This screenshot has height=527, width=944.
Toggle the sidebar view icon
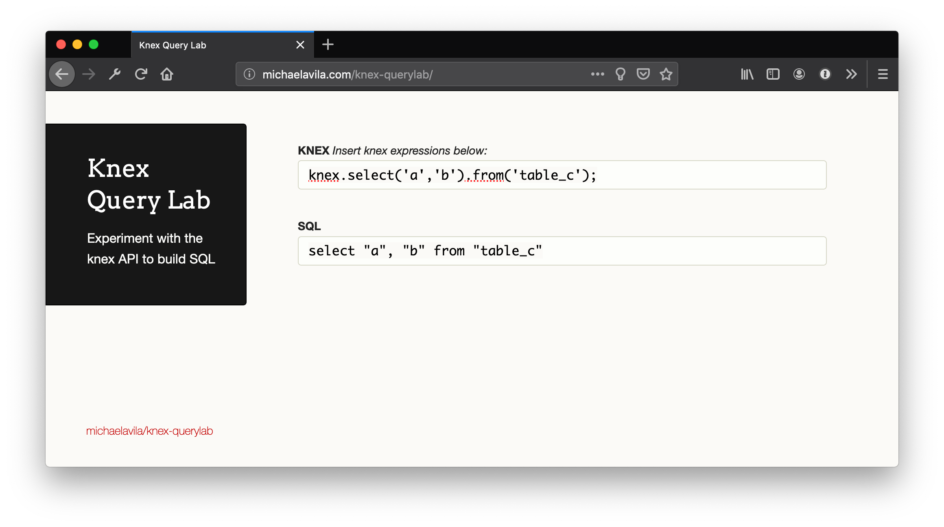click(x=773, y=74)
